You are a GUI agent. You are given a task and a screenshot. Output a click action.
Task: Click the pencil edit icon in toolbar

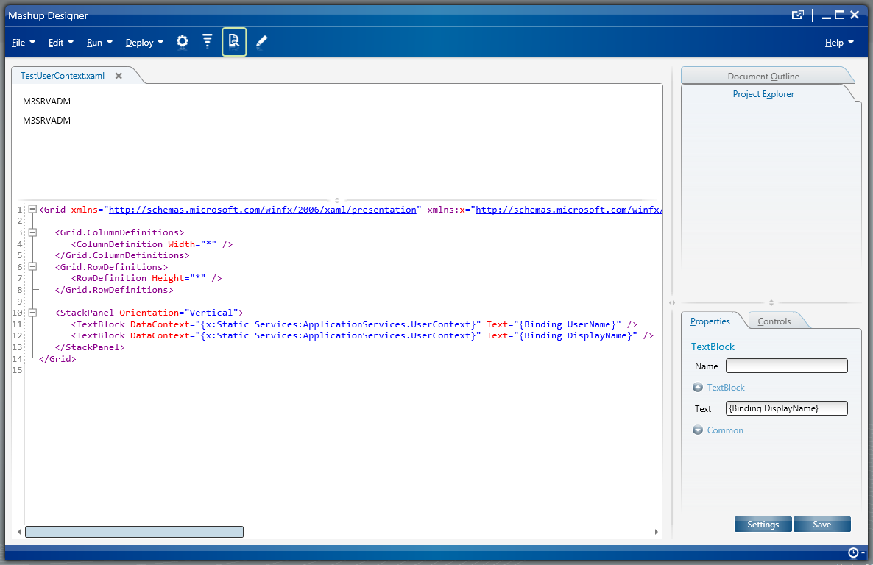[261, 42]
